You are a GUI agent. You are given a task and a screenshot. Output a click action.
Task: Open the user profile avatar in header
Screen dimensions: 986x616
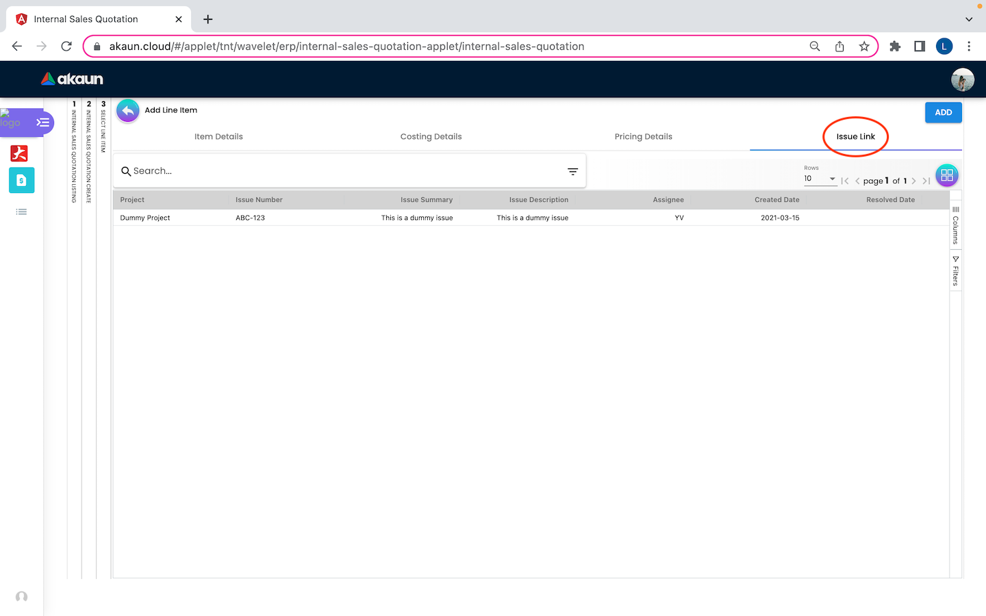click(962, 79)
